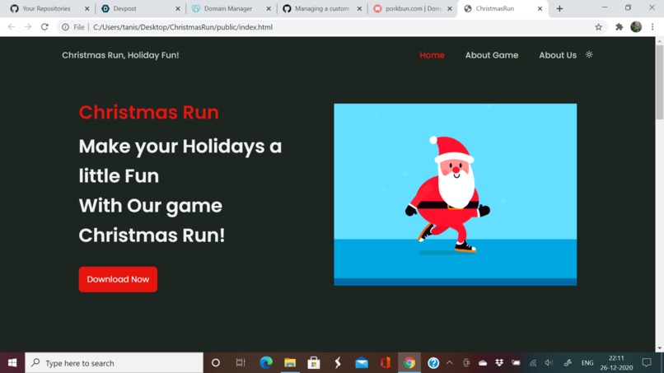Image resolution: width=664 pixels, height=373 pixels.
Task: Close the Devpost tab
Action: coord(177,8)
